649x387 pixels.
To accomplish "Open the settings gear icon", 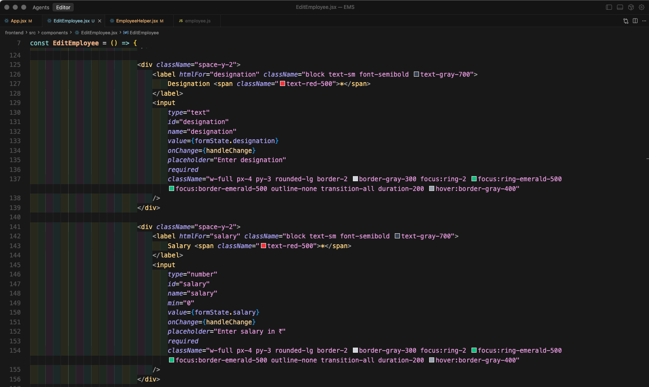I will [x=642, y=7].
